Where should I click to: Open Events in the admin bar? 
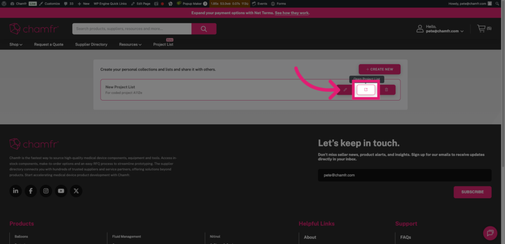(x=259, y=3)
